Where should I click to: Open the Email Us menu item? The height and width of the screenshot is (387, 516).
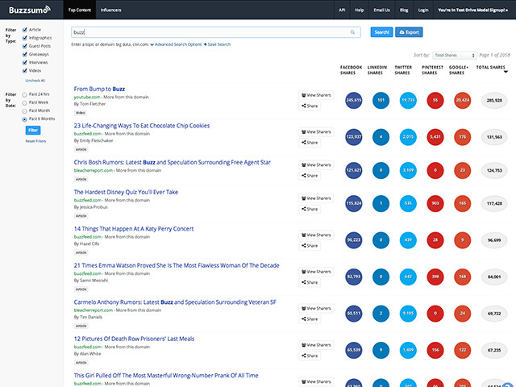click(381, 10)
